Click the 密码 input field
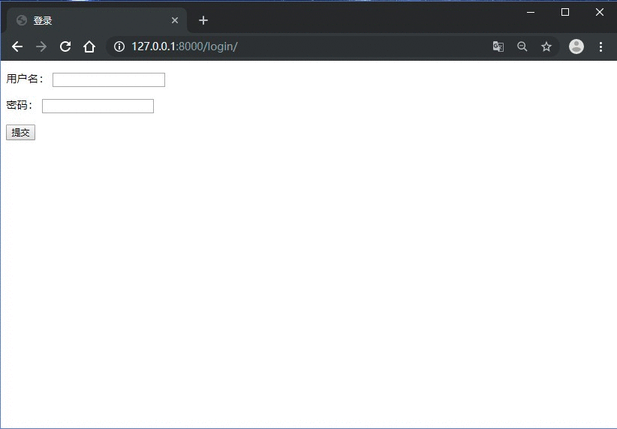The height and width of the screenshot is (429, 617). tap(98, 106)
